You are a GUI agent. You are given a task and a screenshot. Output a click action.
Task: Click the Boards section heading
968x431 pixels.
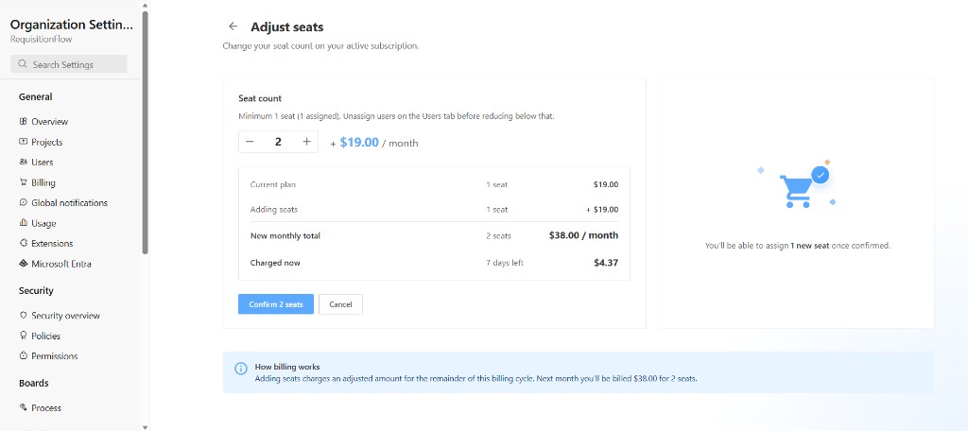(33, 383)
